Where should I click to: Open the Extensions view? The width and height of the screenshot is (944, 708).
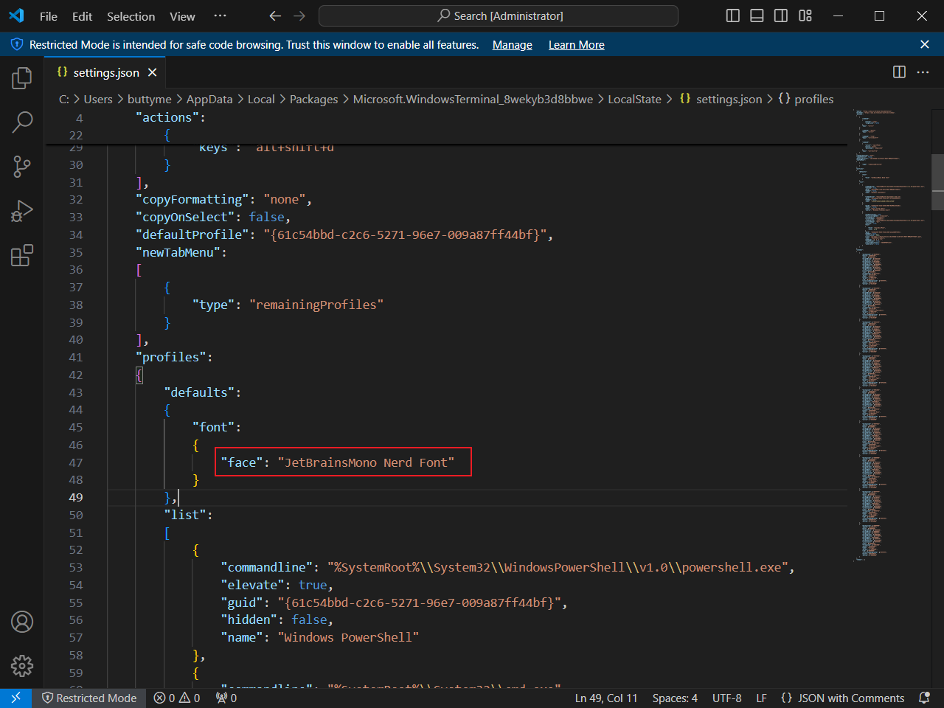coord(22,256)
